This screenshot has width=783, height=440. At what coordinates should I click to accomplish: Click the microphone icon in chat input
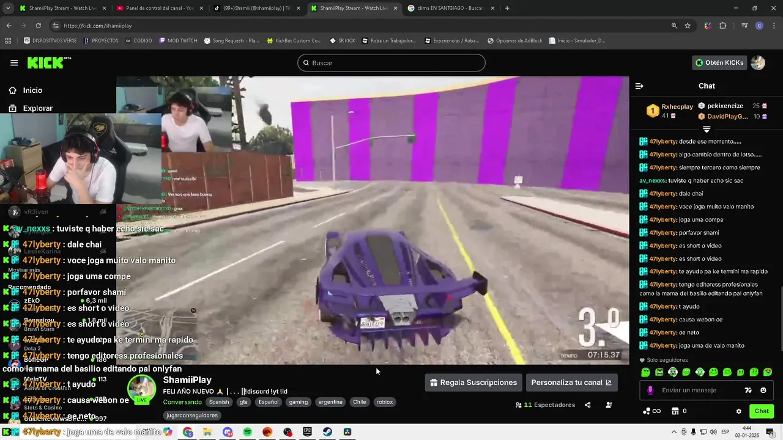pyautogui.click(x=650, y=390)
